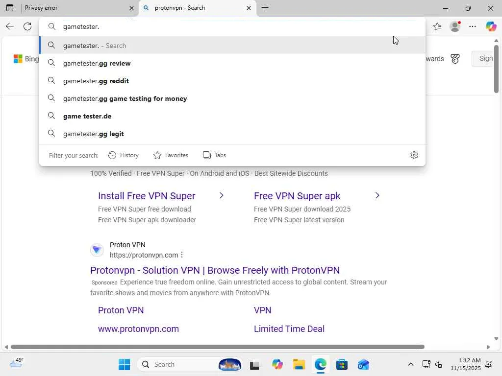Screen dimensions: 502x376
Task: Choose suggestion gametester.gg legit
Action: pos(232,134)
